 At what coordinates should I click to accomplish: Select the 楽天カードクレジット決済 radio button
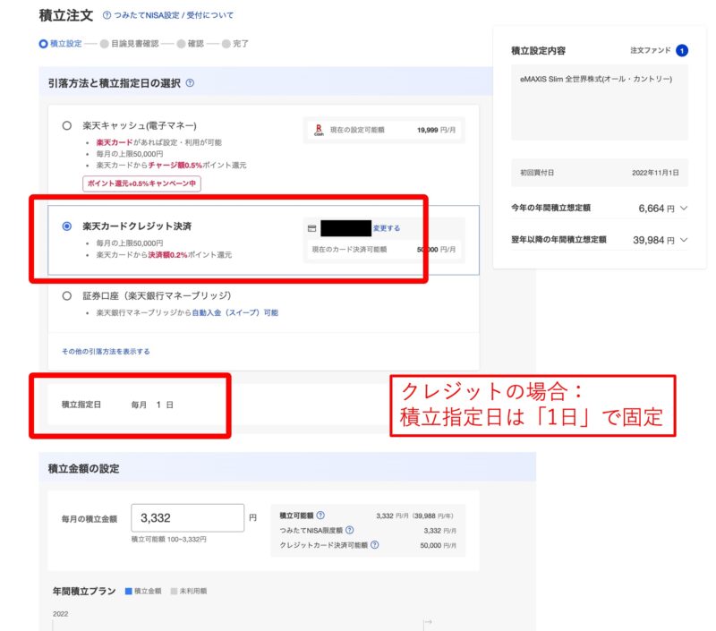(66, 226)
